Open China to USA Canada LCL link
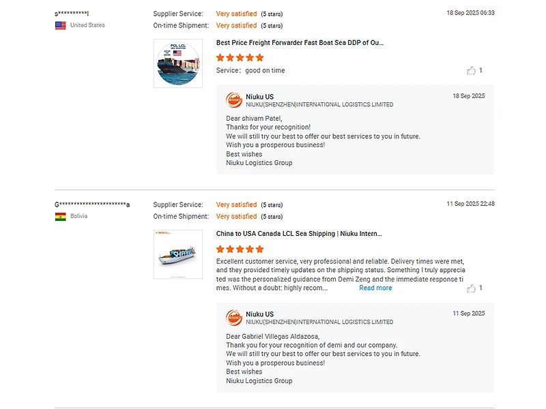The image size is (546, 409). 299,233
